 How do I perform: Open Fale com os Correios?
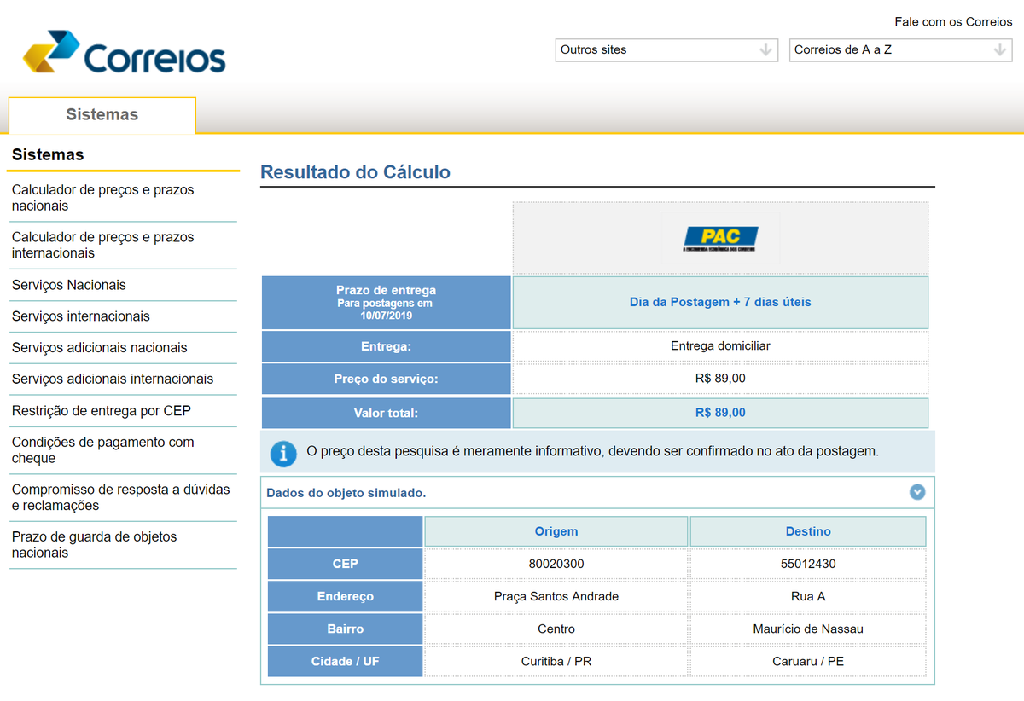coord(953,21)
